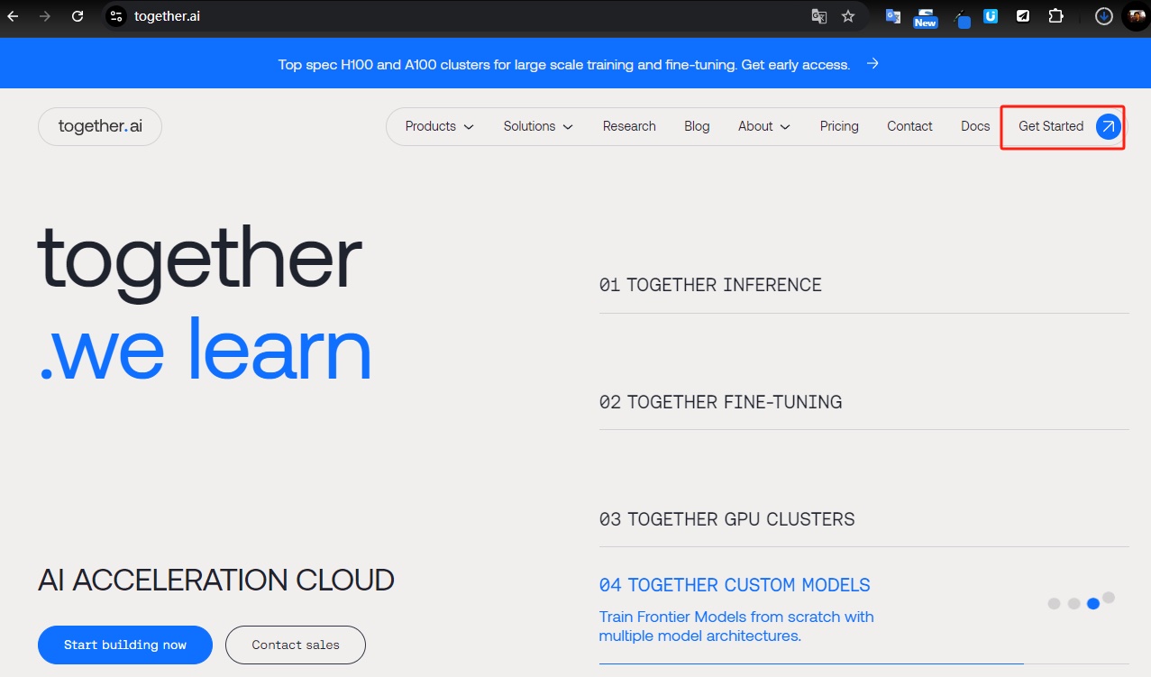This screenshot has width=1151, height=677.
Task: Select 03 Together GPU Clusters section
Action: [726, 519]
